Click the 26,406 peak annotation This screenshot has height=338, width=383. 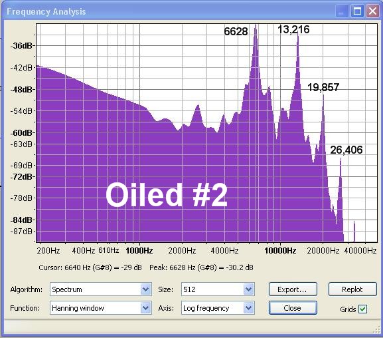click(346, 150)
